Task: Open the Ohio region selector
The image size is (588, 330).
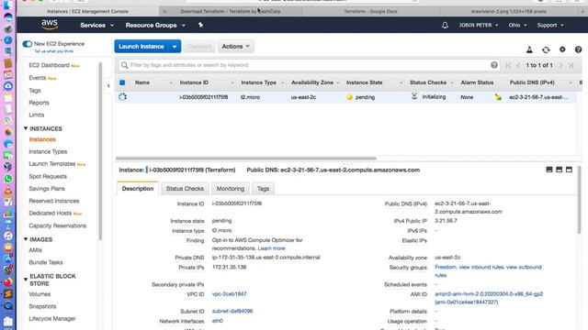Action: point(517,25)
